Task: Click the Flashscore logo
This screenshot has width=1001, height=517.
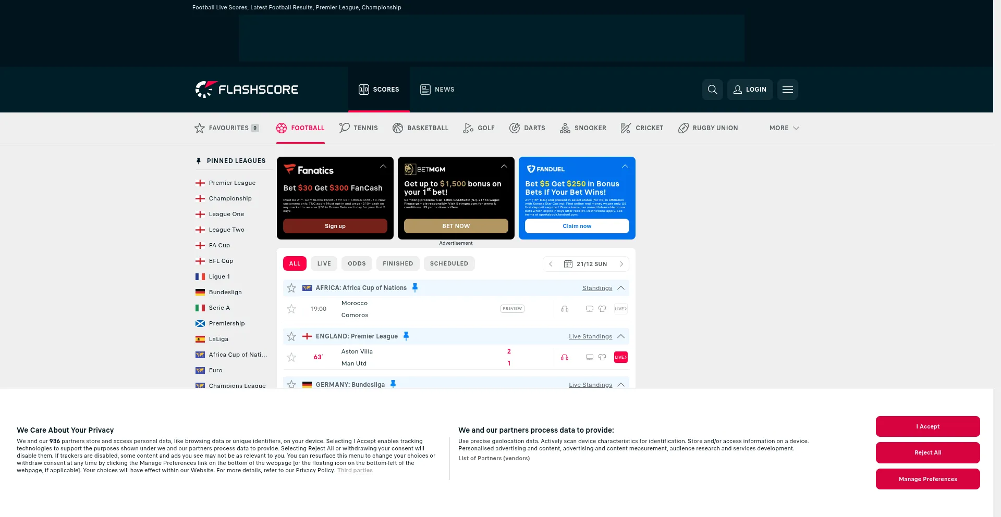Action: coord(247,89)
